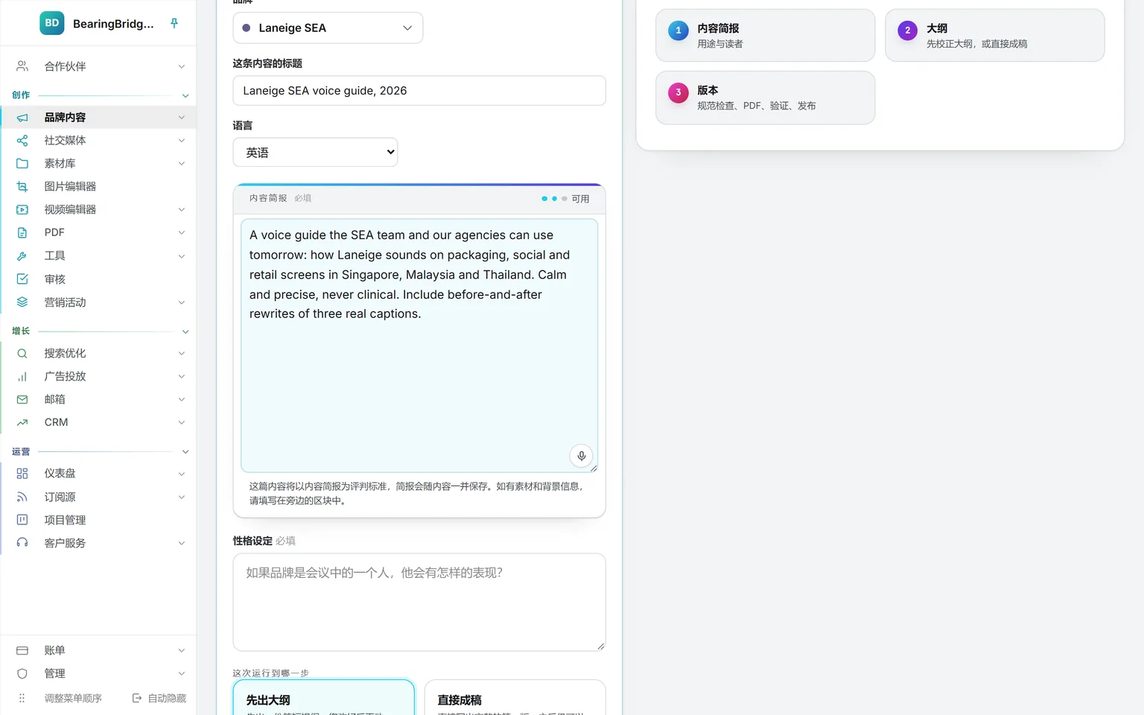This screenshot has width=1144, height=715.
Task: Toggle 自动隐藏 sidebar option
Action: (159, 699)
